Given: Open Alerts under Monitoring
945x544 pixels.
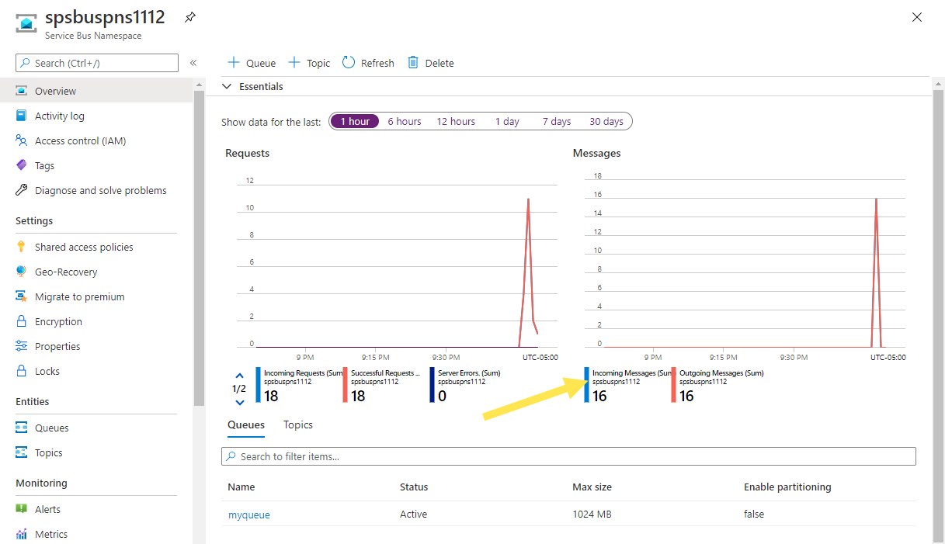Looking at the screenshot, I should [47, 509].
